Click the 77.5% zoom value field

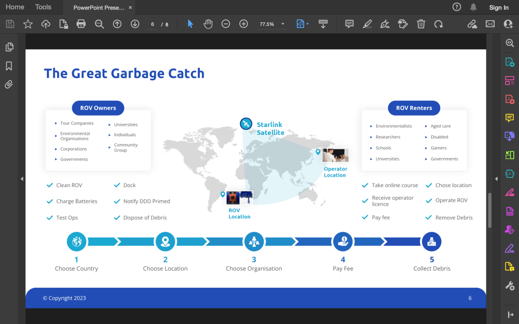(x=267, y=24)
